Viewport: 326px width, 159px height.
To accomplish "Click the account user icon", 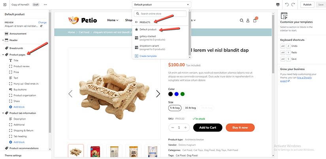I will click(248, 20).
